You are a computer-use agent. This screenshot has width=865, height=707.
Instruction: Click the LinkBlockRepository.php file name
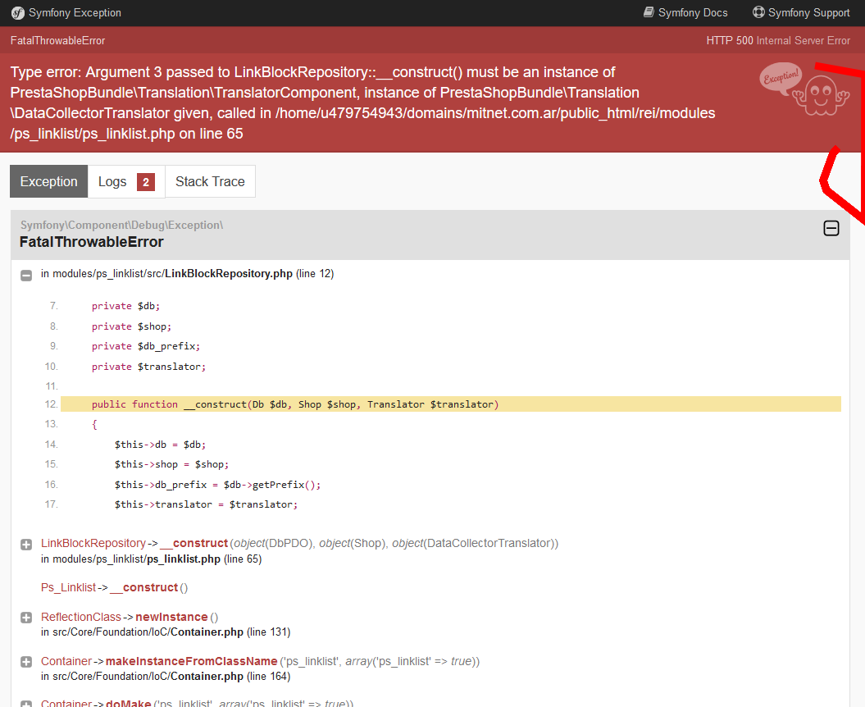point(229,274)
